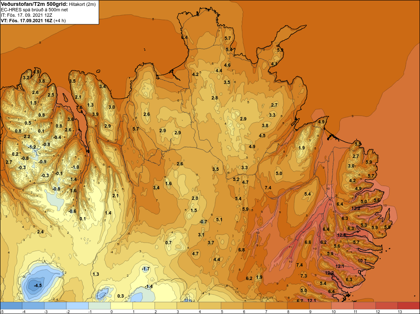The image size is (420, 314).
Task: Click the 5.3 temperature reading
Action: pos(364,225)
